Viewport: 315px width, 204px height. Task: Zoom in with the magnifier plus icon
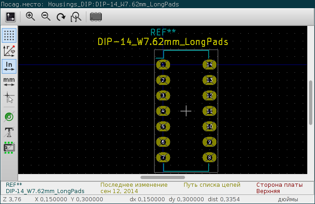coord(30,17)
